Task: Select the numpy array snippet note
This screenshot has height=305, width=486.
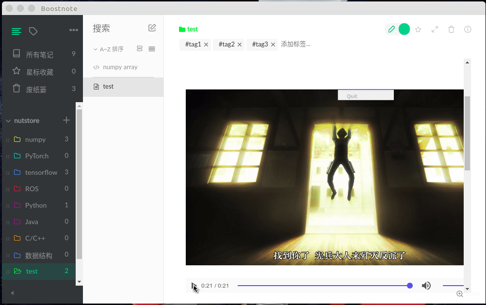Action: click(123, 67)
